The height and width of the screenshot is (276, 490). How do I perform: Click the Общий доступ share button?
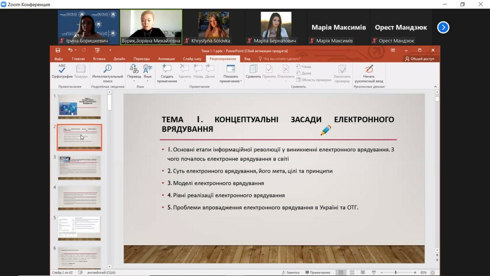pos(420,59)
